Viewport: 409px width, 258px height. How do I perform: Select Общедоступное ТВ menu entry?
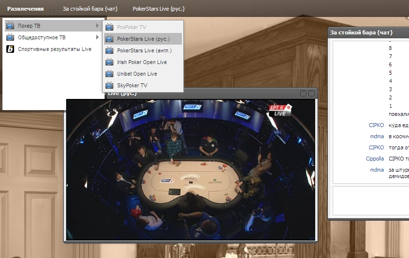click(53, 37)
